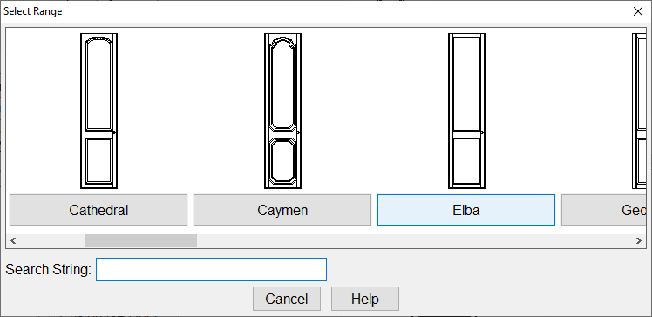Open Help for range selection
This screenshot has height=317, width=652.
click(x=365, y=299)
